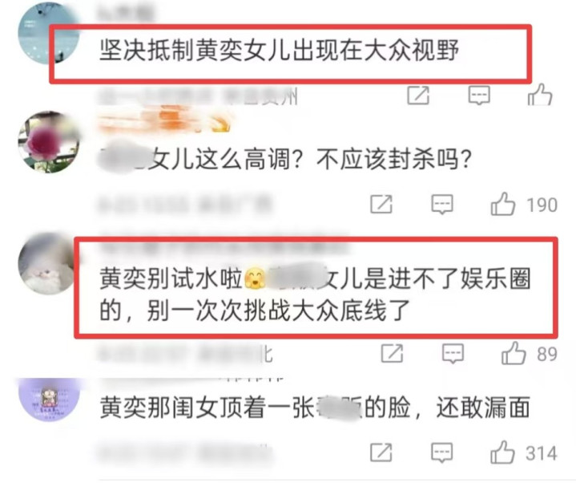576x487 pixels.
Task: Like the comment with 190 likes
Action: (x=502, y=204)
